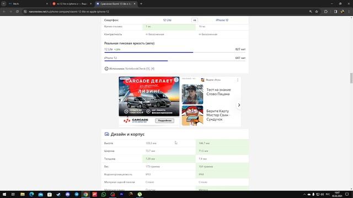
Task: Click the back panel material row label
Action: [x=119, y=182]
